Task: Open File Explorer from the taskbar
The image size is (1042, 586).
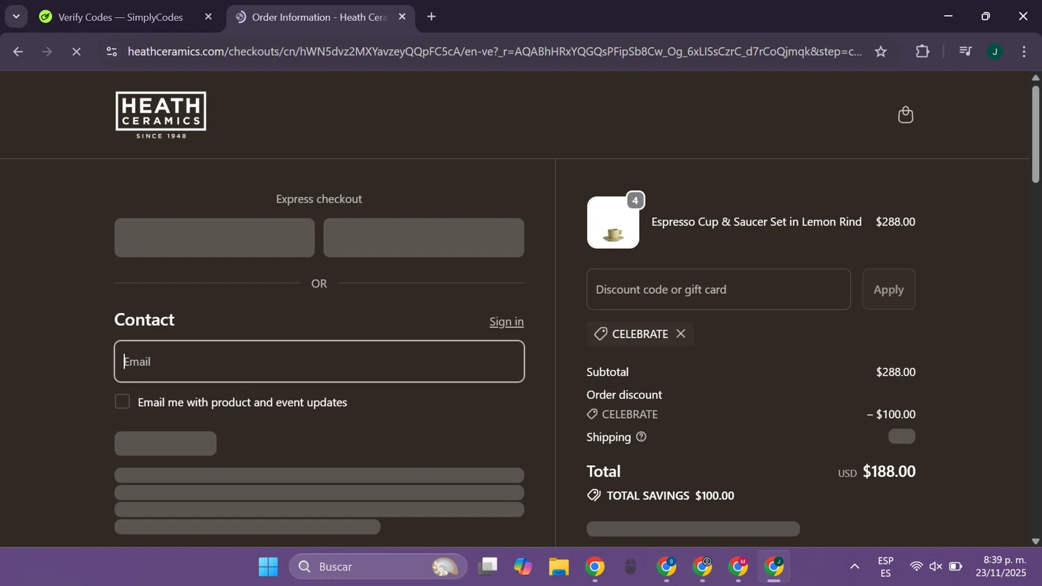Action: point(559,567)
